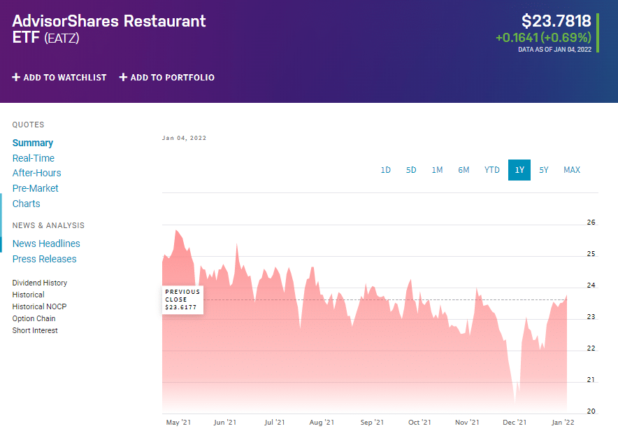Open Pre-Market quotes
Viewport: 618px width, 445px height.
(x=36, y=188)
